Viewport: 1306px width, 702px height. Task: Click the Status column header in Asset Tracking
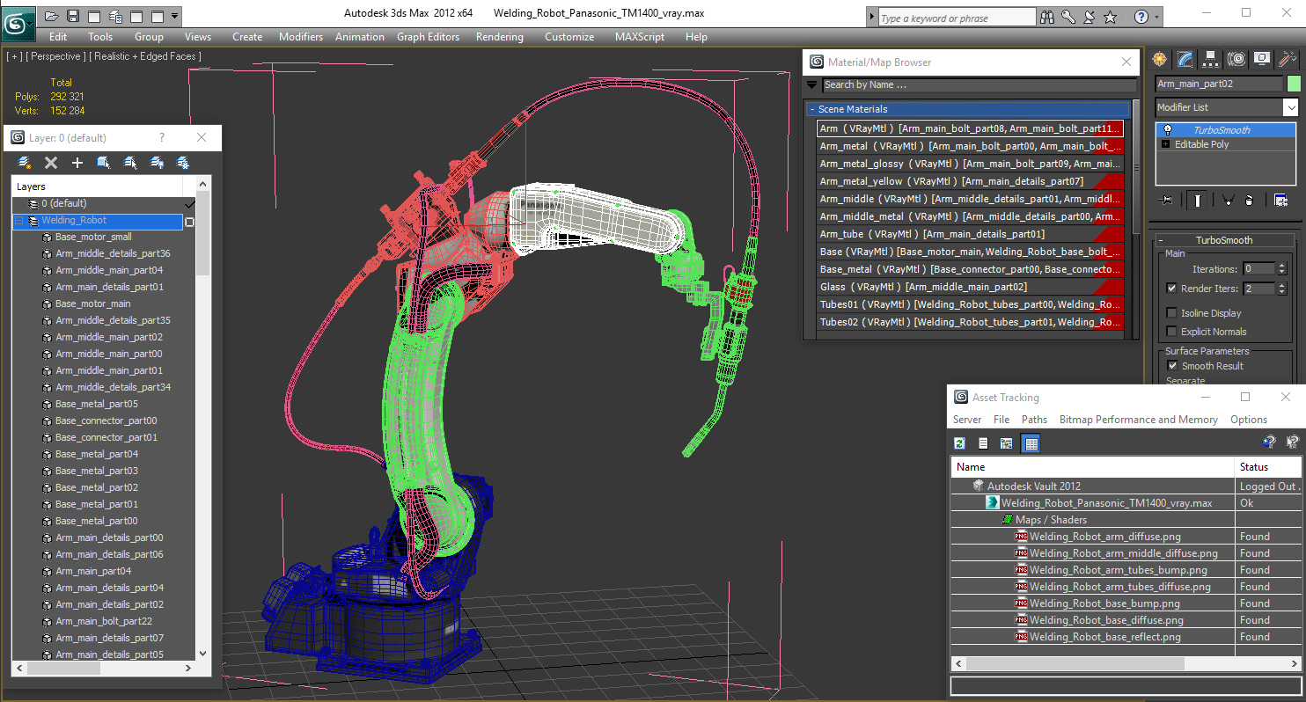(x=1267, y=467)
